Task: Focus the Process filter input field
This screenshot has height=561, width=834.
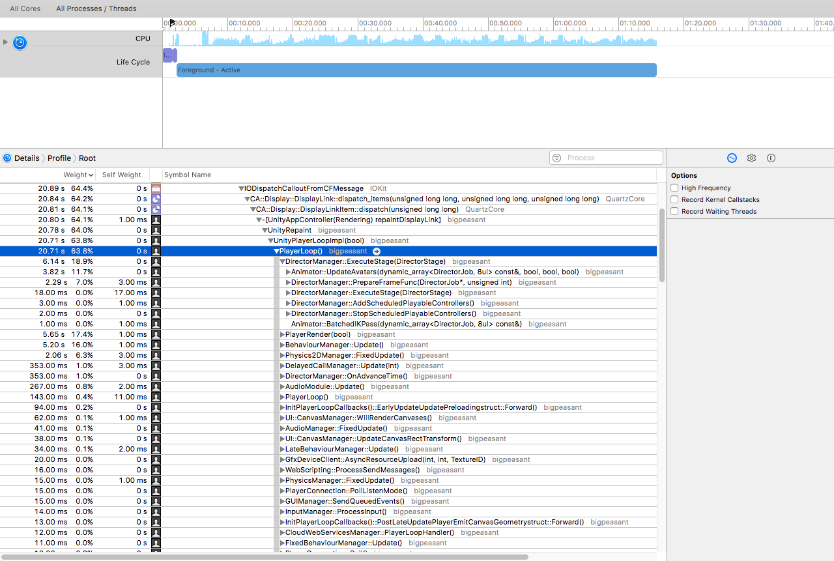Action: point(607,158)
